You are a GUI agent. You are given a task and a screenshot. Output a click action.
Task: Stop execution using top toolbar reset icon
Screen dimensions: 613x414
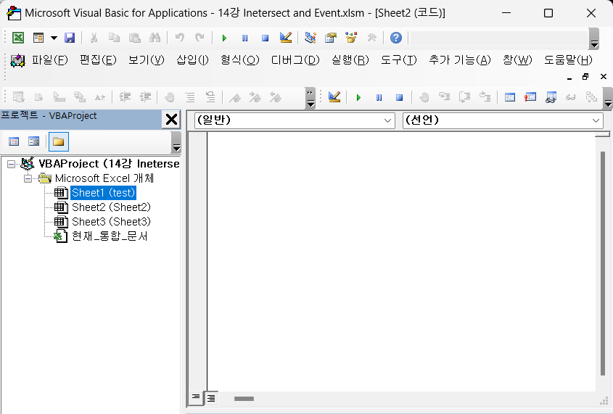265,38
